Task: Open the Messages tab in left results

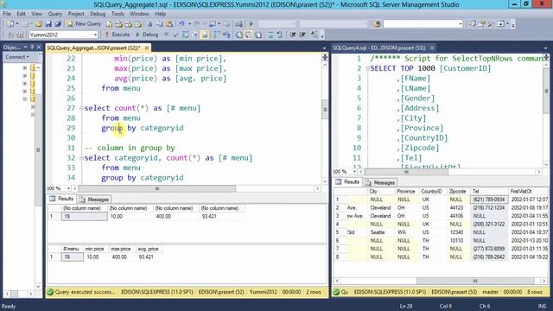Action: click(94, 200)
